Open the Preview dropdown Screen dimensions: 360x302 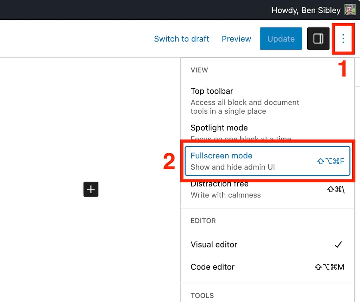[236, 39]
